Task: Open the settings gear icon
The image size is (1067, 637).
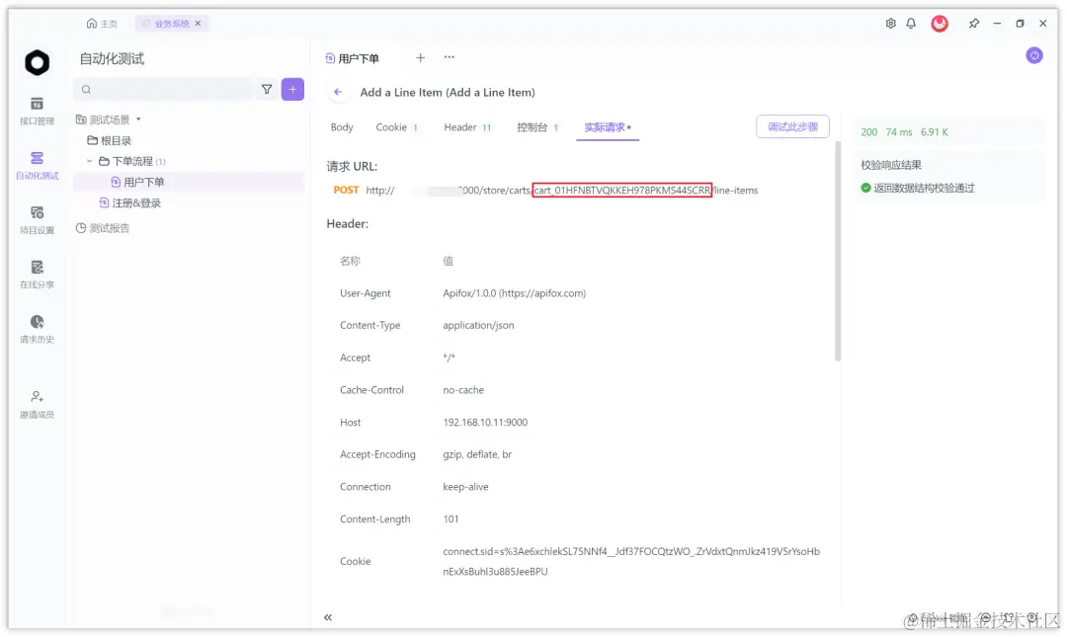Action: pyautogui.click(x=891, y=23)
